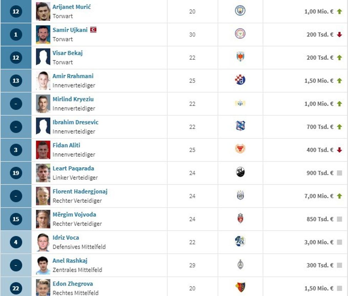Screen dimensions: 348x296
Task: Click Leart Paqarada's club crest icon
Action: [240, 172]
